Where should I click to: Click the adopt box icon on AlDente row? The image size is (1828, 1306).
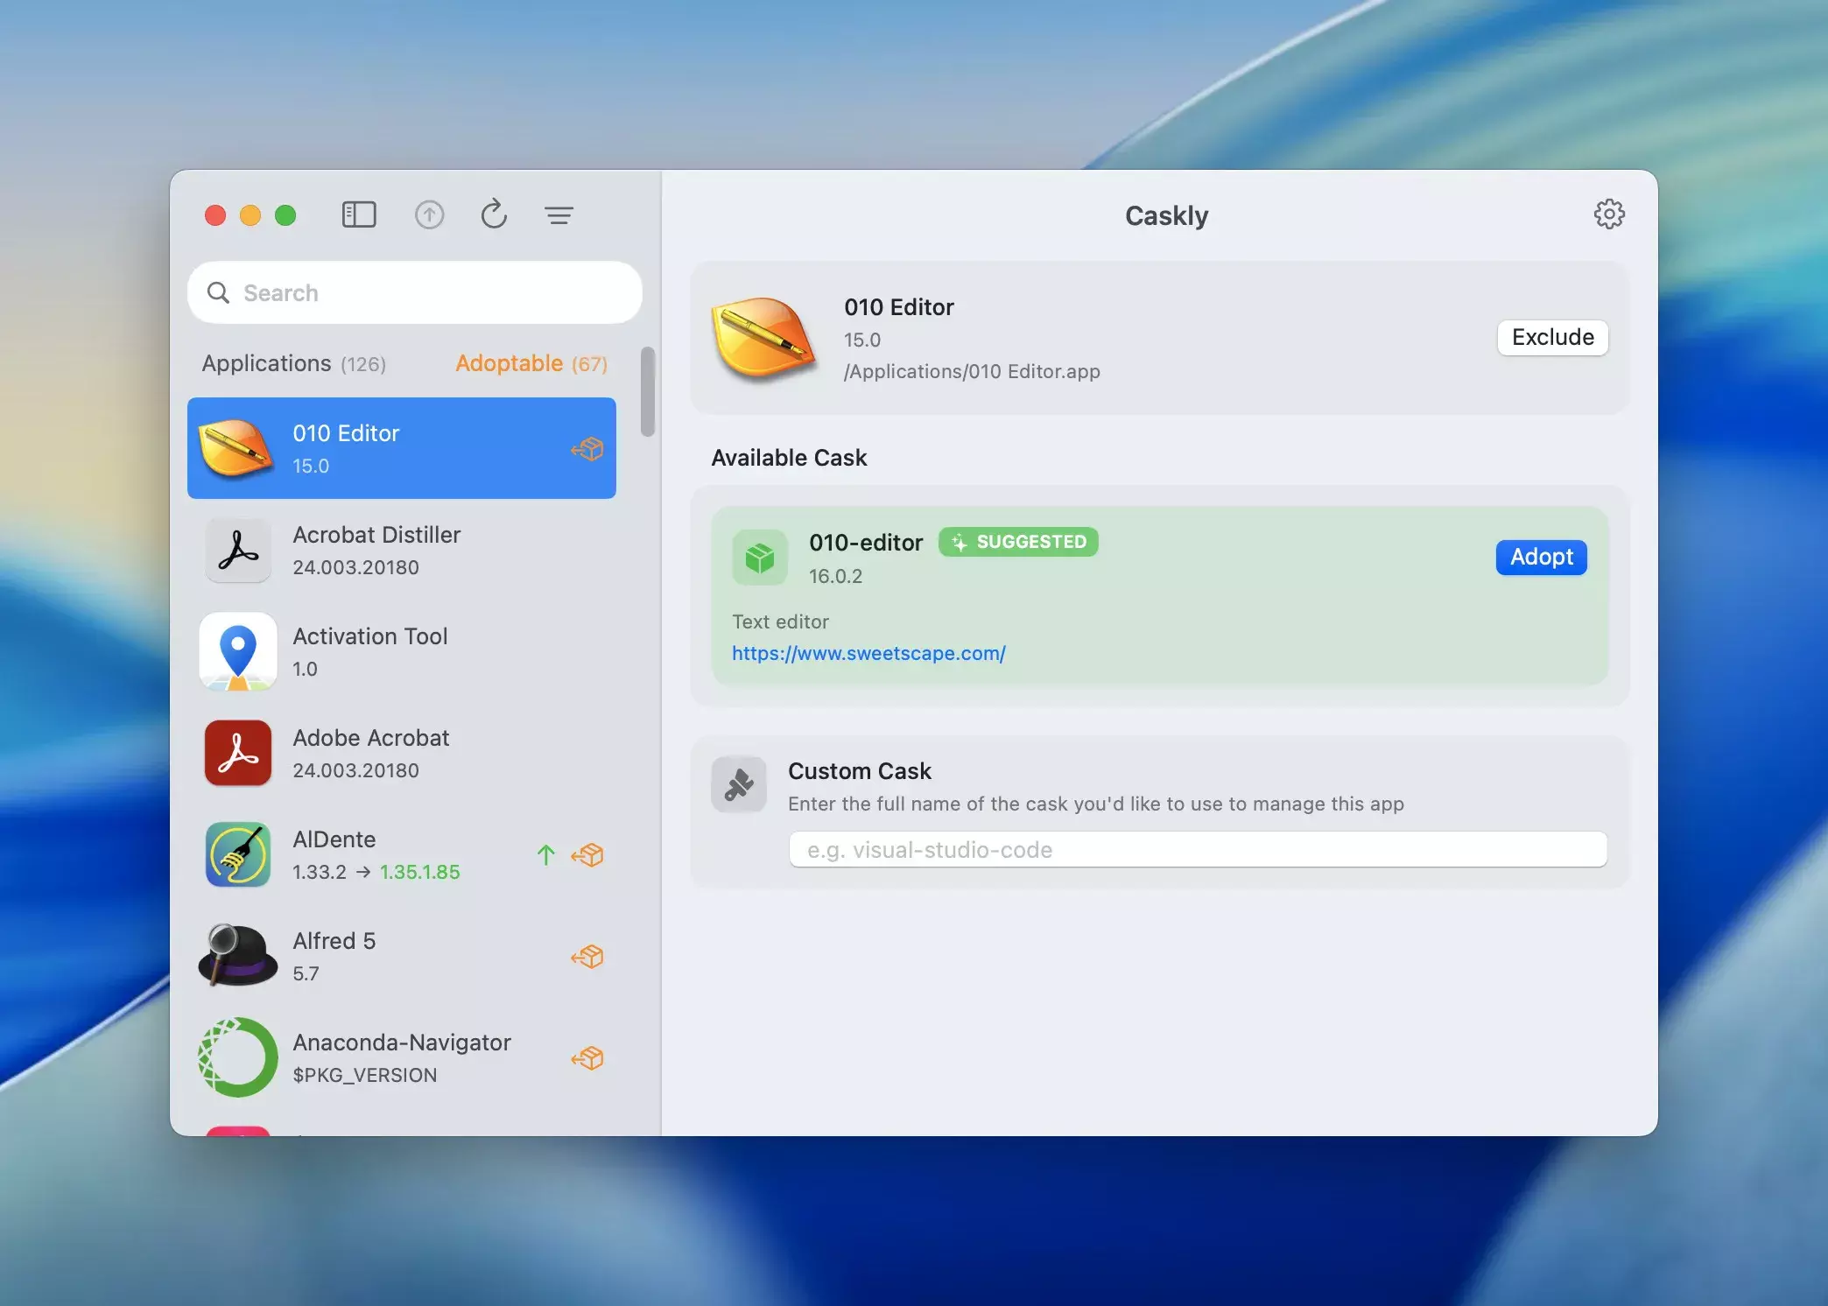click(x=587, y=855)
